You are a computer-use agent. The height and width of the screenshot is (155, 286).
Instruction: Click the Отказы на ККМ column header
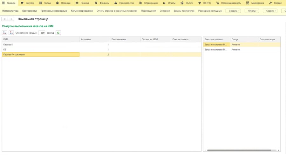pyautogui.click(x=156, y=39)
